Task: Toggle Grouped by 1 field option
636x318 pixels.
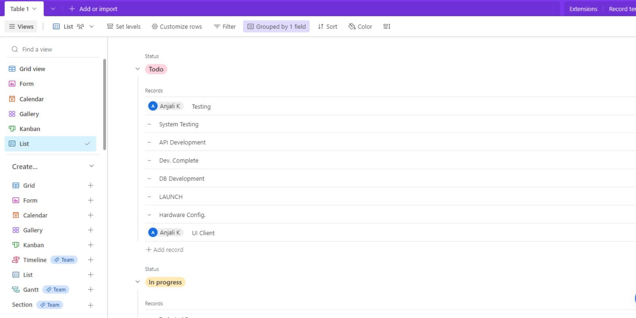Action: (x=276, y=26)
